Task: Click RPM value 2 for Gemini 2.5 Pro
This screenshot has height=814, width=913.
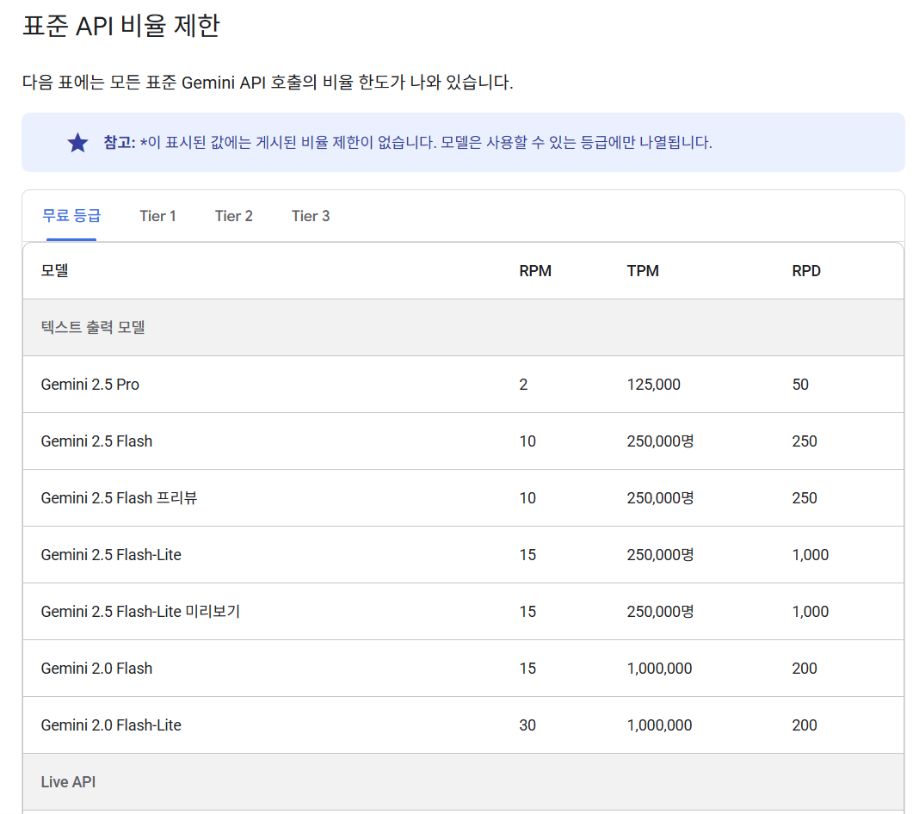Action: click(523, 385)
